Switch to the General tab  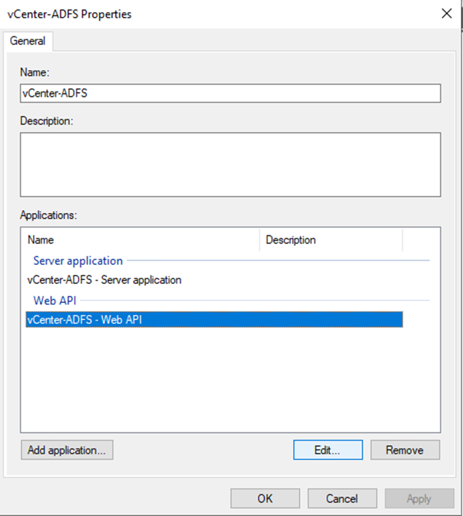28,41
